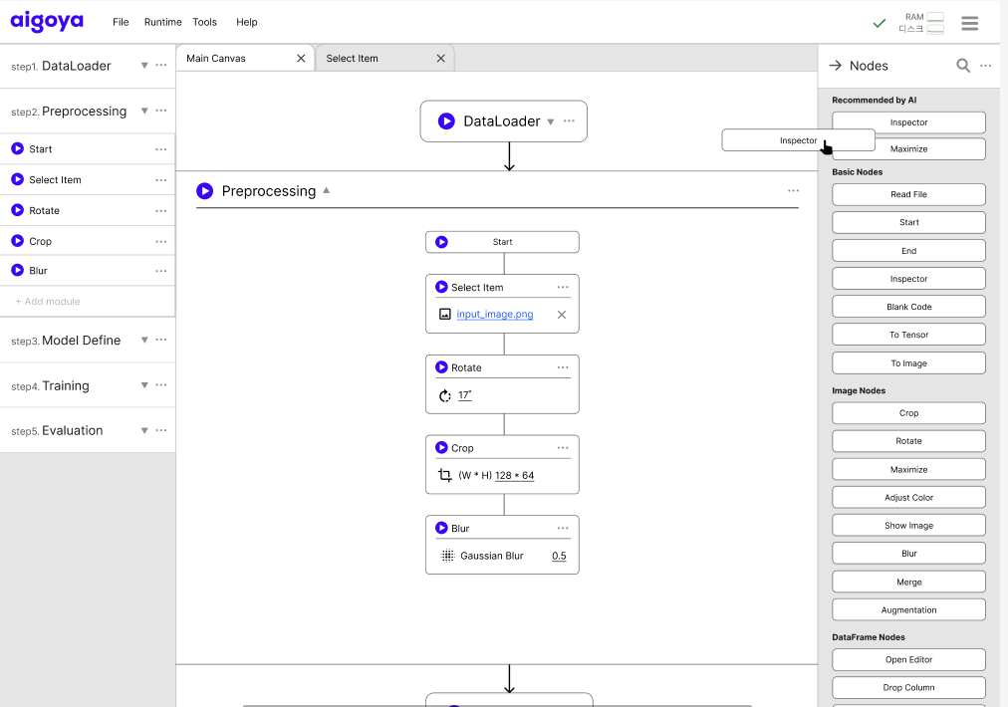Collapse Nodes panel with arrow icon
The image size is (1008, 707).
coord(835,66)
